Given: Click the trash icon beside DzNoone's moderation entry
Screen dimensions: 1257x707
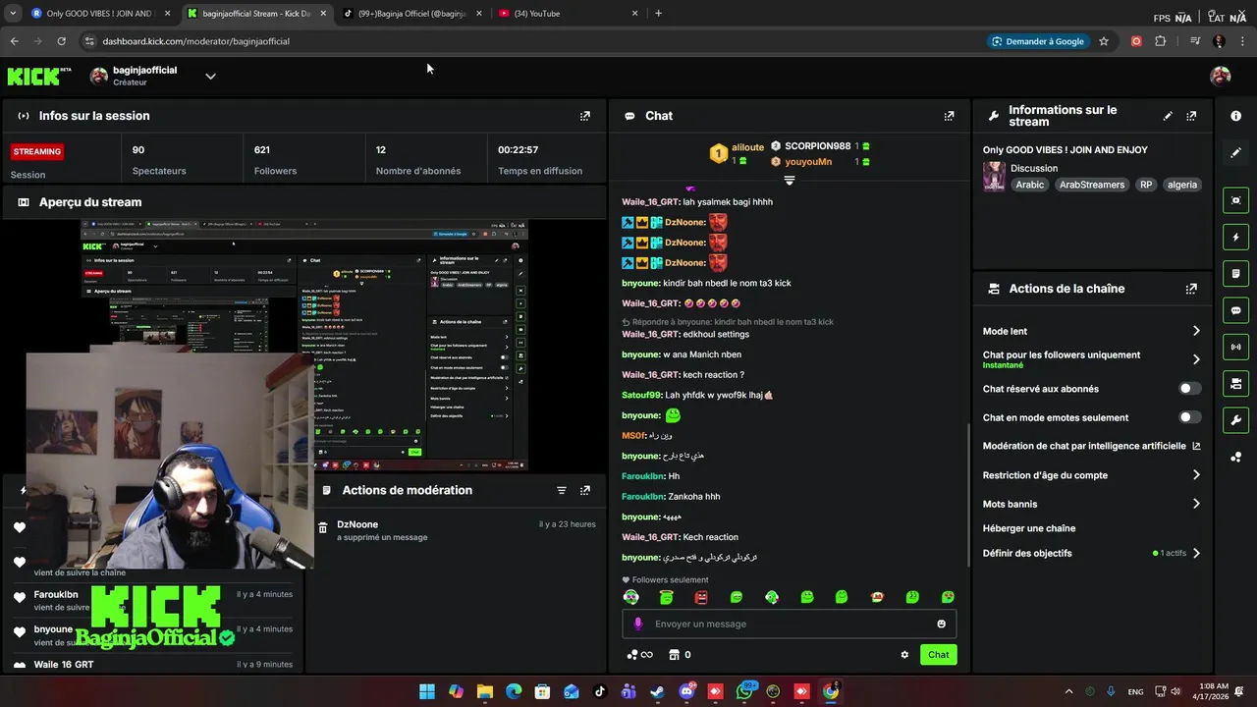Looking at the screenshot, I should point(322,528).
